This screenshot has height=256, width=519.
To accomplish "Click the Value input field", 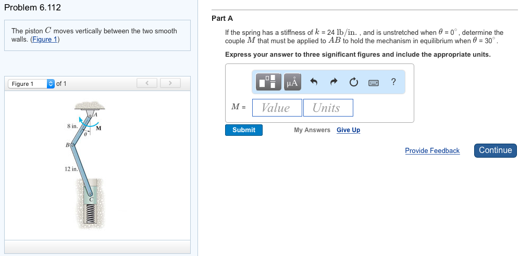I will coord(276,108).
